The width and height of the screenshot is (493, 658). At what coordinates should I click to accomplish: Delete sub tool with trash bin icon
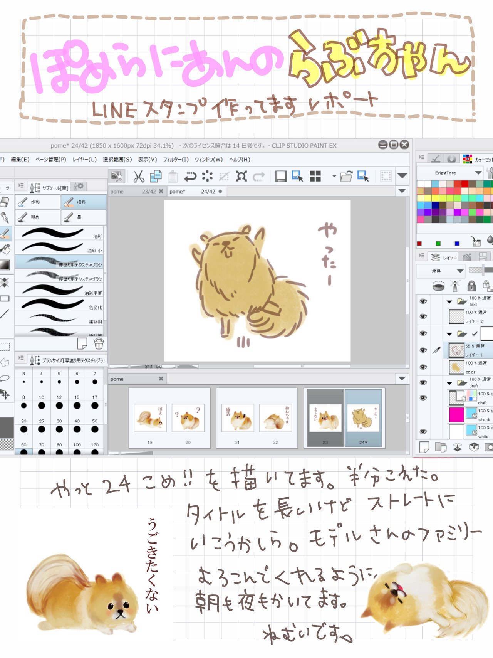(x=99, y=343)
